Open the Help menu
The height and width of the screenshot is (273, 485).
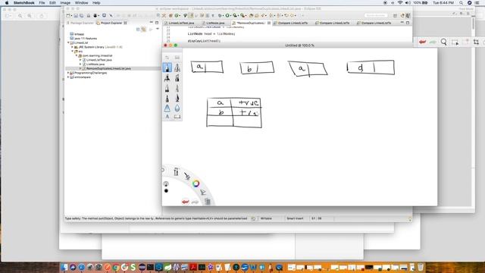[96, 3]
